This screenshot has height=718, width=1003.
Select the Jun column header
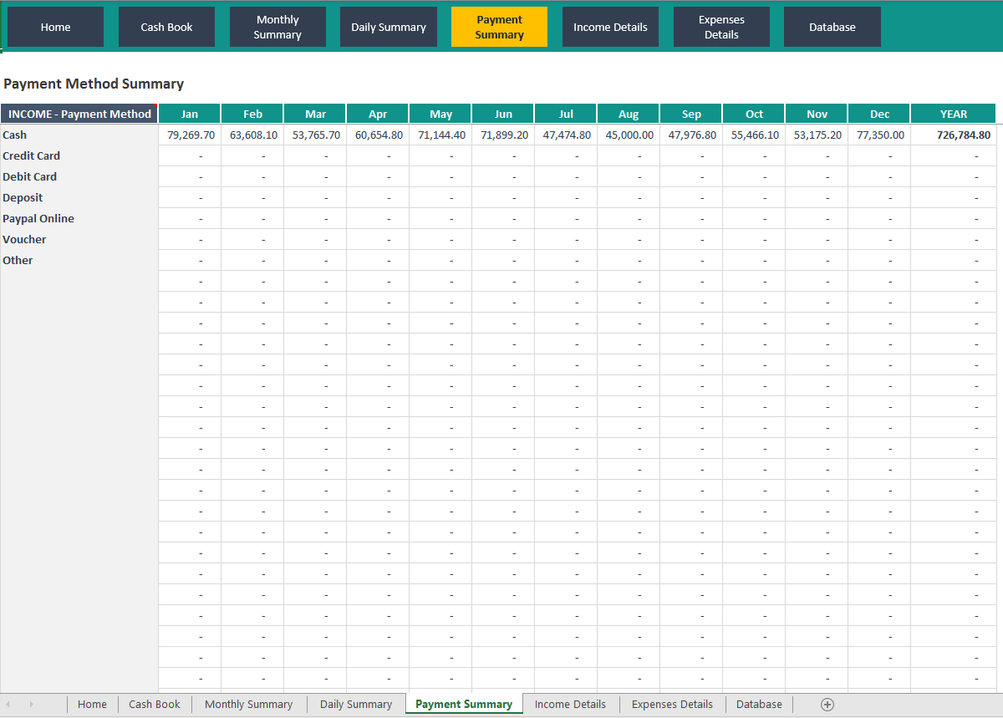click(503, 114)
